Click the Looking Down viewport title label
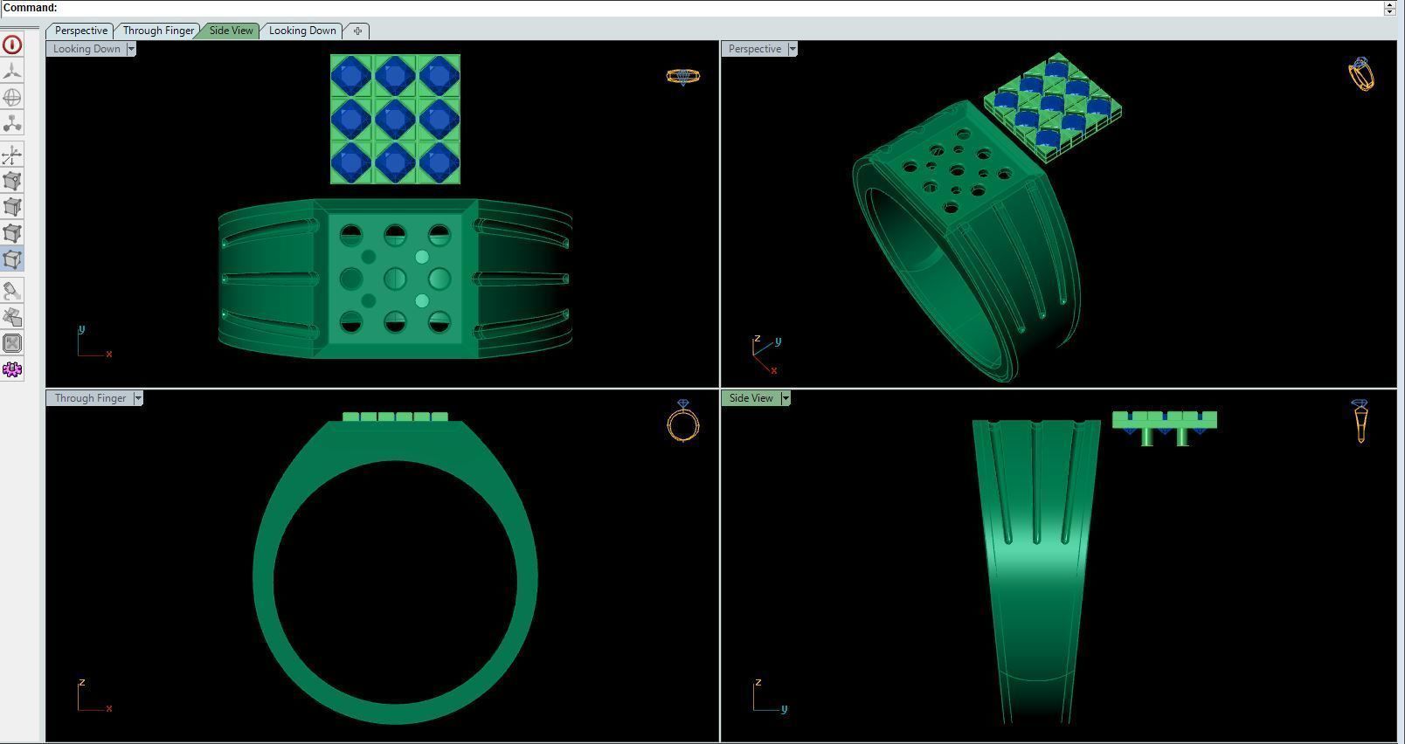The image size is (1405, 744). coord(87,49)
